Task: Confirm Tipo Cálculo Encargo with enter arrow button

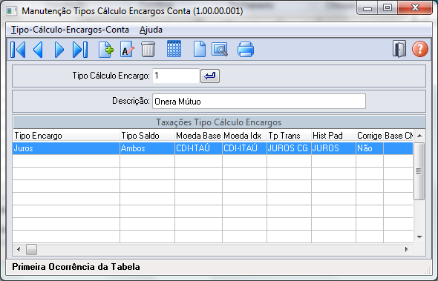Action: 210,76
